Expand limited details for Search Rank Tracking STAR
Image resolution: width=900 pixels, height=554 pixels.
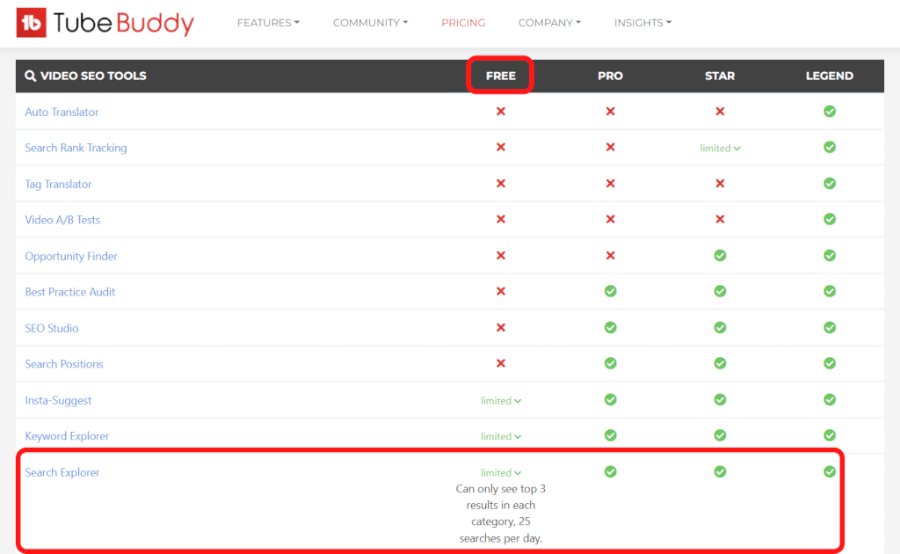(x=720, y=148)
